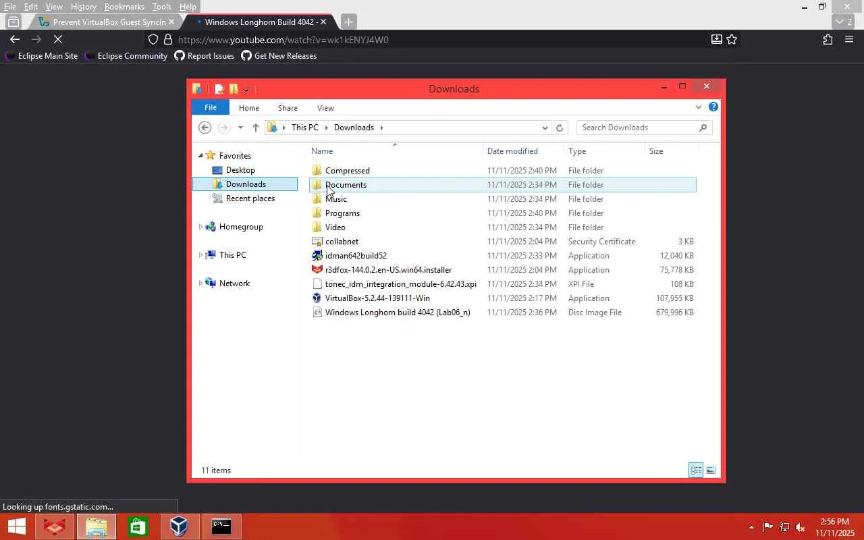Image resolution: width=864 pixels, height=540 pixels.
Task: Open Eclipse Main Site bookmark
Action: click(x=41, y=56)
